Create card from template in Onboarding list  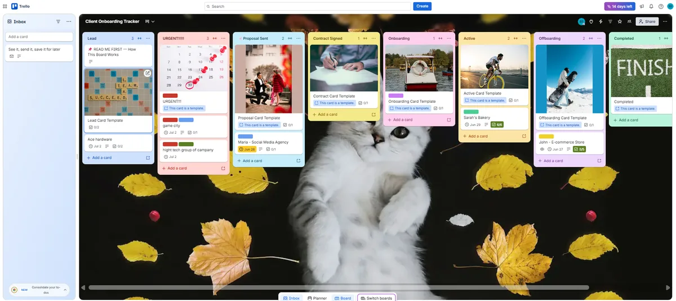pos(449,120)
